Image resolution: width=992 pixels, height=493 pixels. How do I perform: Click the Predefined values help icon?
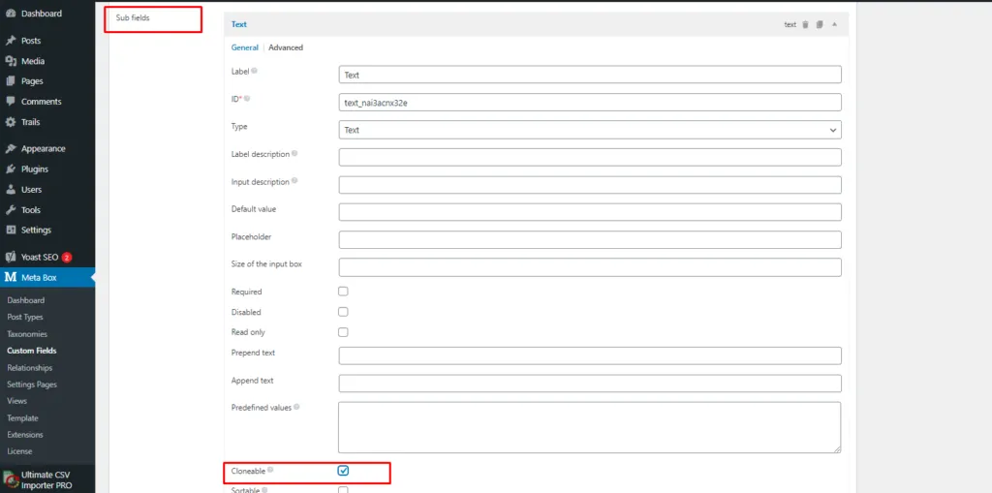tap(296, 407)
